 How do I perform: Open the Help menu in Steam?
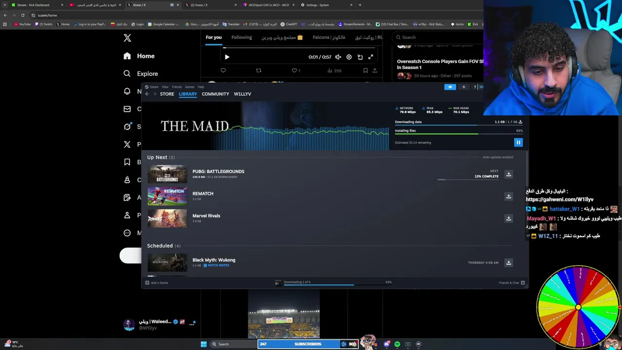point(201,87)
